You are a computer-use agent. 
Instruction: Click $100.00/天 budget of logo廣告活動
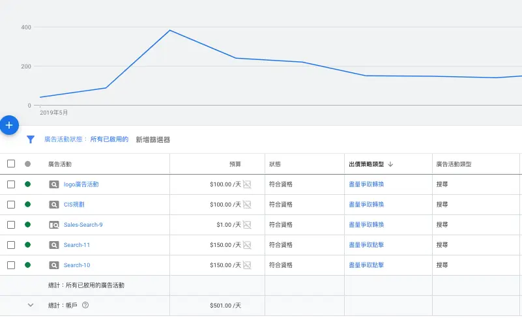click(x=225, y=184)
